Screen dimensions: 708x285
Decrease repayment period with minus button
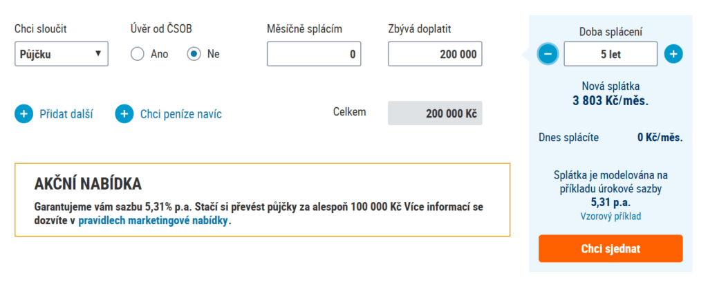point(548,54)
